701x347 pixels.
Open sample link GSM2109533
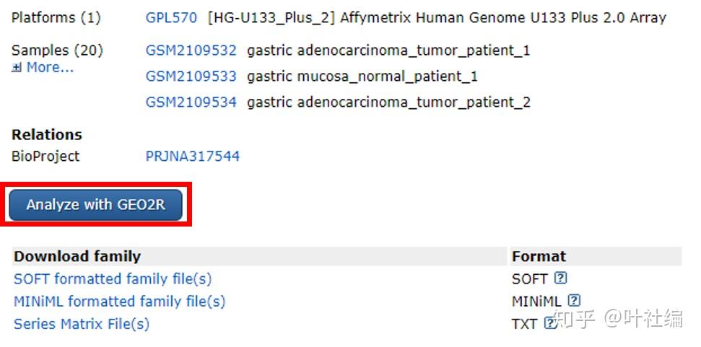click(x=191, y=76)
